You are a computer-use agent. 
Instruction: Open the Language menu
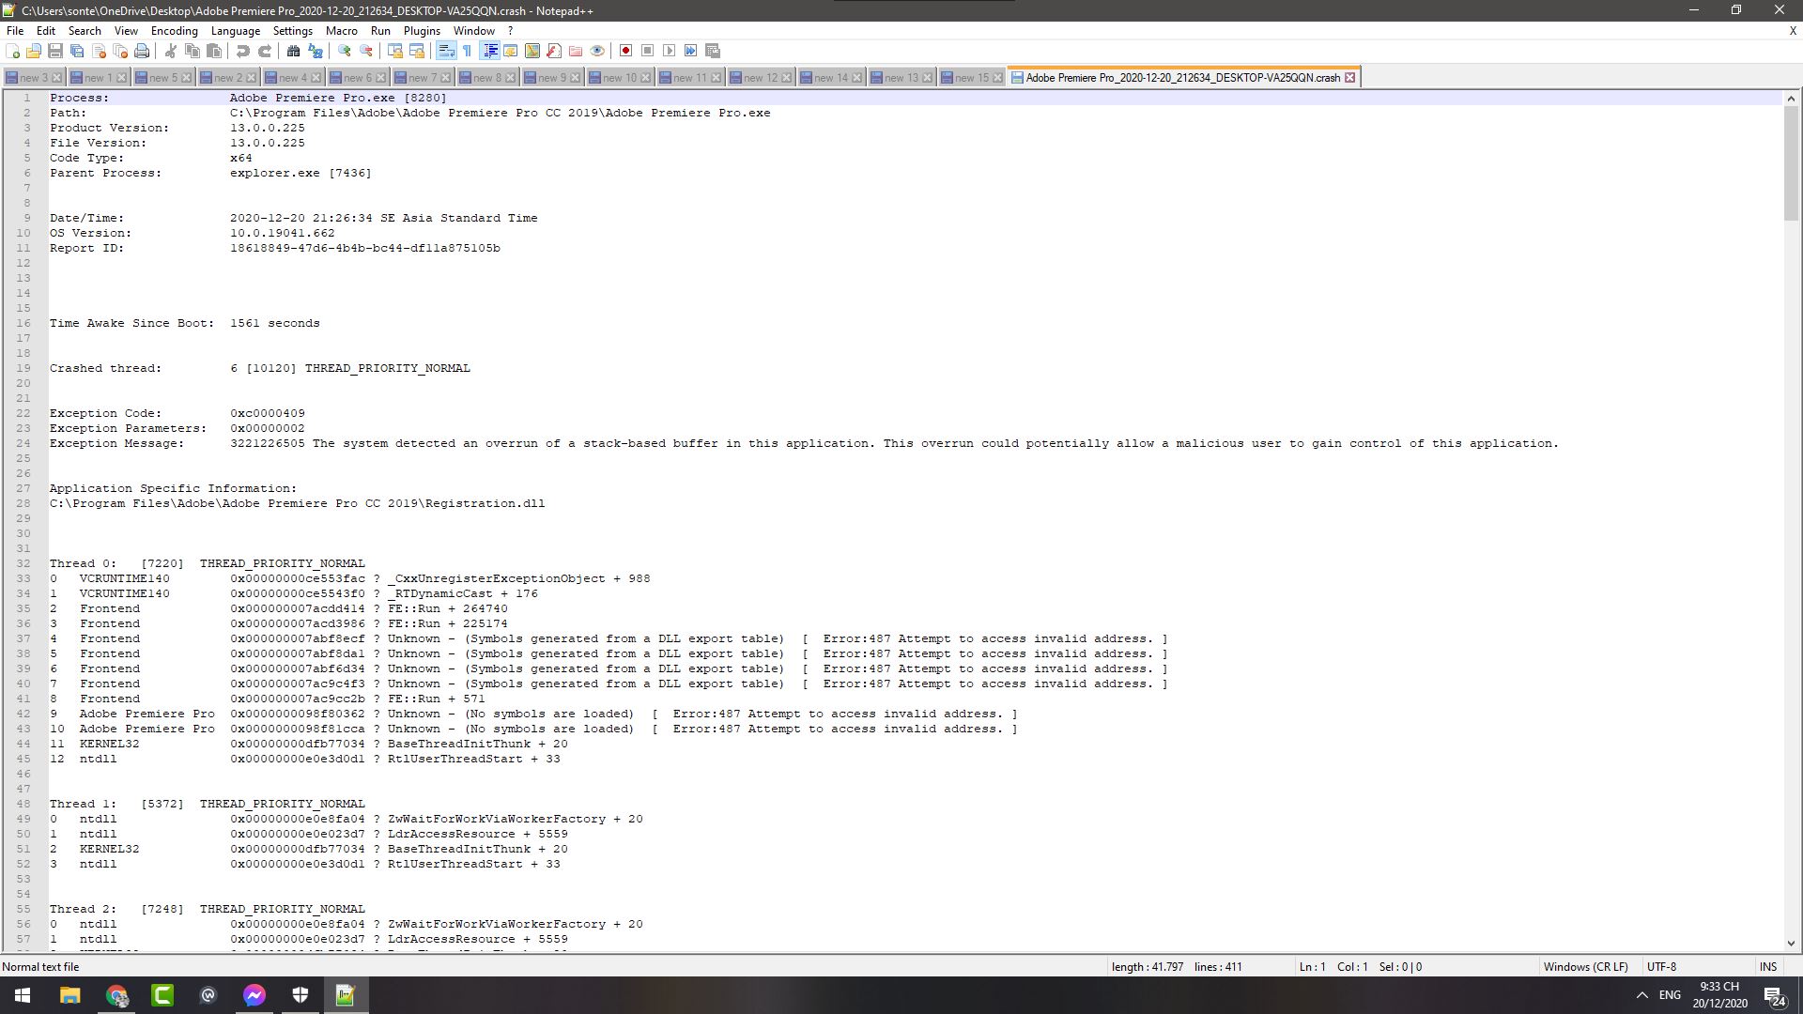[235, 31]
